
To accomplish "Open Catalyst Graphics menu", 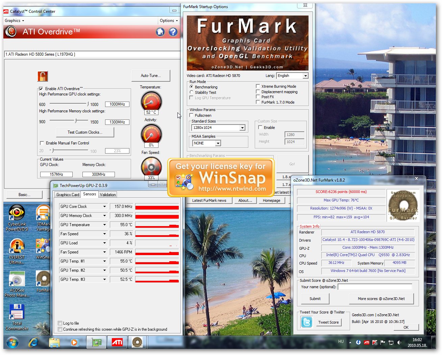I will click(x=14, y=21).
